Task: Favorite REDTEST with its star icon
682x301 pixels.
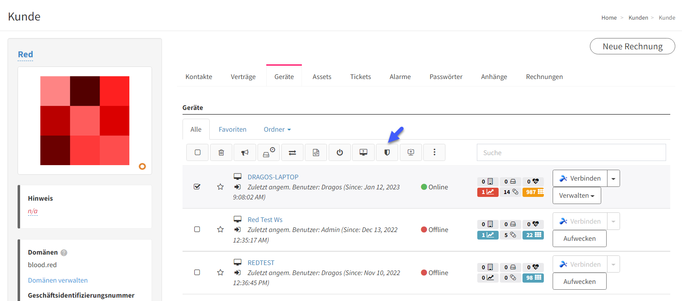Action: tap(220, 273)
